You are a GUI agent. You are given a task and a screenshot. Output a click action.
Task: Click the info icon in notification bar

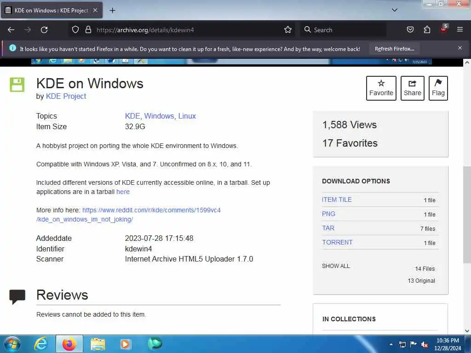[12, 48]
